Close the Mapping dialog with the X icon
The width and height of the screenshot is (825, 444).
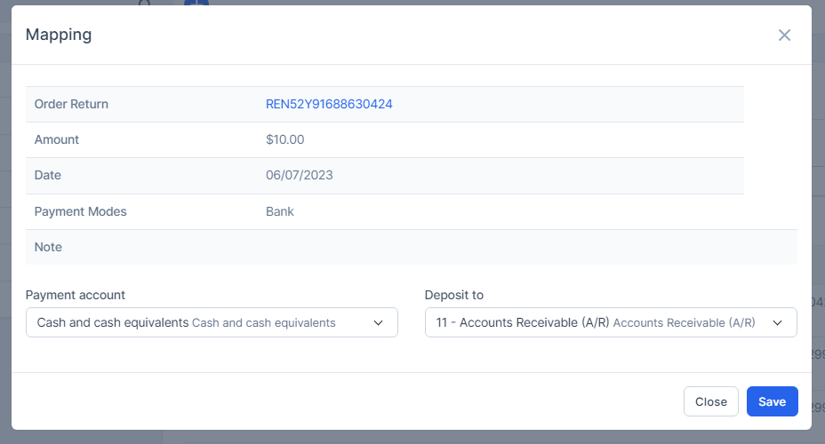784,36
